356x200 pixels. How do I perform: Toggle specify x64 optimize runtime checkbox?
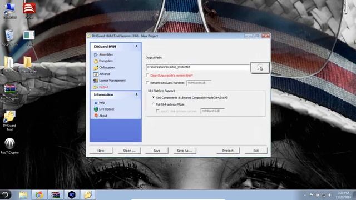point(157,111)
